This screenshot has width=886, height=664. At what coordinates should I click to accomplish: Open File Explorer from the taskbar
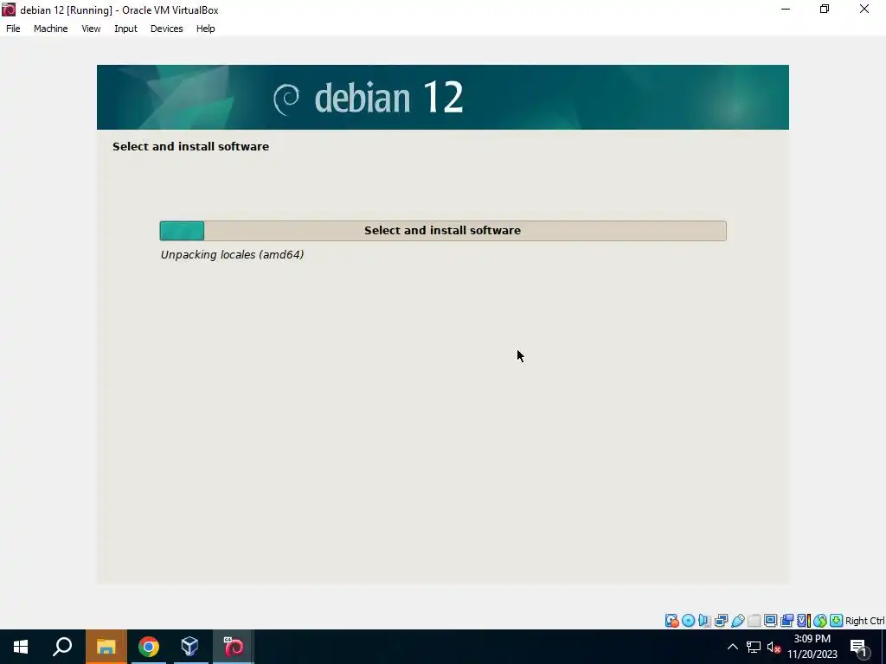(106, 647)
